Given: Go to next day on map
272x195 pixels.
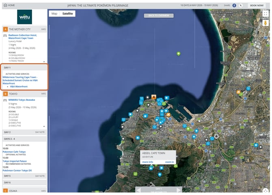Looking at the screenshot, I should pos(179,190).
